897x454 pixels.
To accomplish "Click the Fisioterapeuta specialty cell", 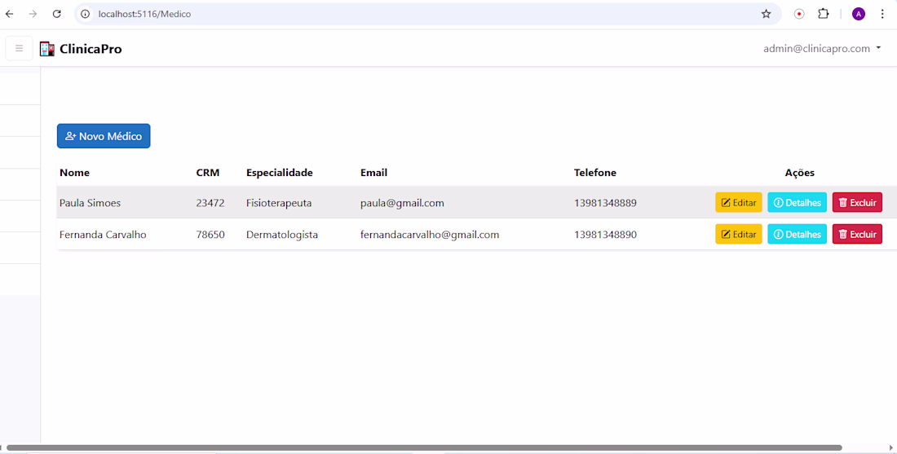I will coord(279,203).
